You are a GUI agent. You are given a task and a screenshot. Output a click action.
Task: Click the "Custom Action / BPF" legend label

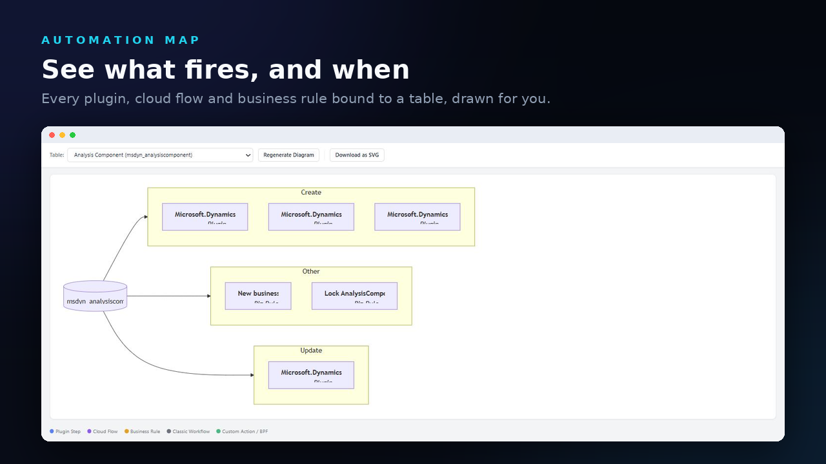[245, 432]
